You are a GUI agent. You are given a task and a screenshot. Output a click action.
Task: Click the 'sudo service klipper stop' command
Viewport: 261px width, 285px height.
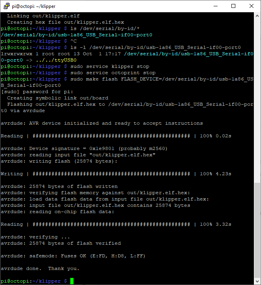point(110,67)
